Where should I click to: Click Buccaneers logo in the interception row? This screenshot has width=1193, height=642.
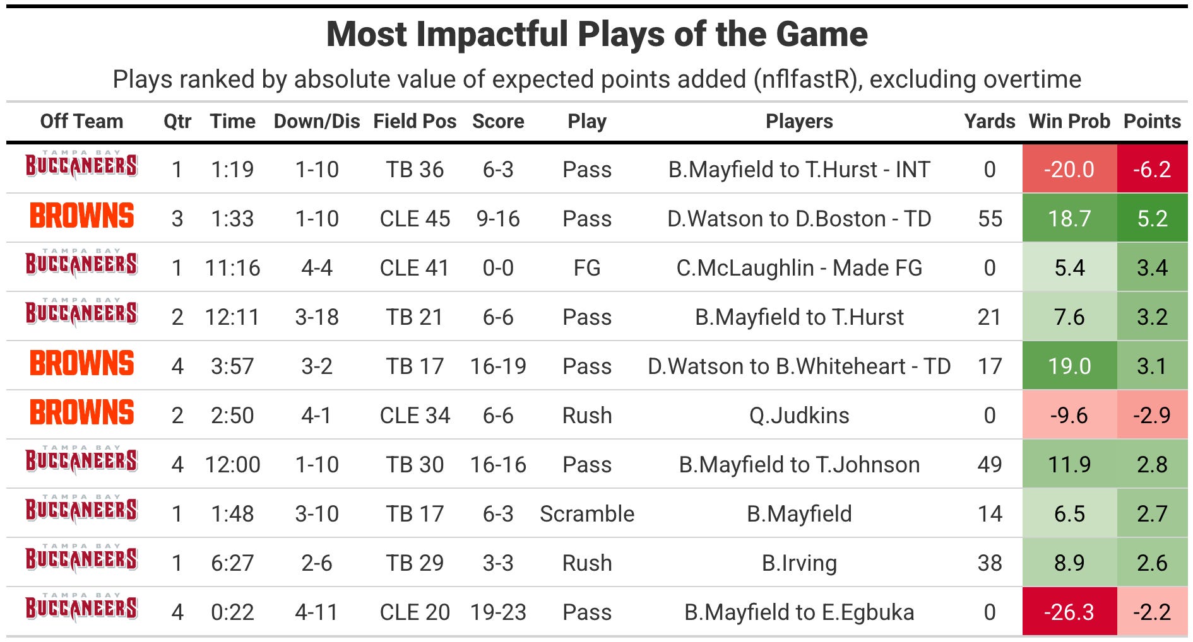tap(81, 165)
